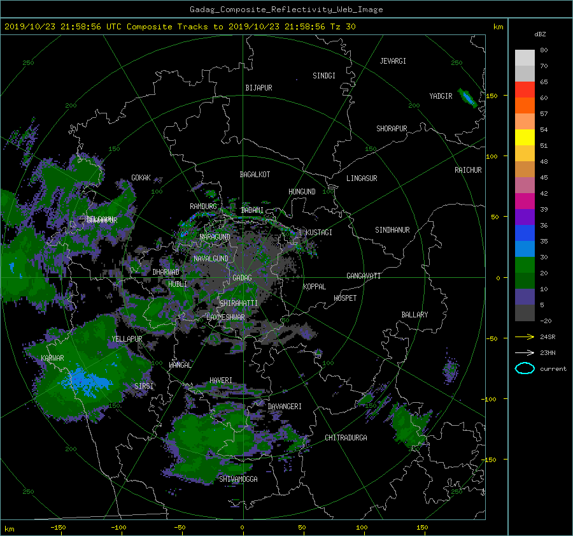The height and width of the screenshot is (536, 573).
Task: Click the BADAMI label
Action: pyautogui.click(x=252, y=210)
